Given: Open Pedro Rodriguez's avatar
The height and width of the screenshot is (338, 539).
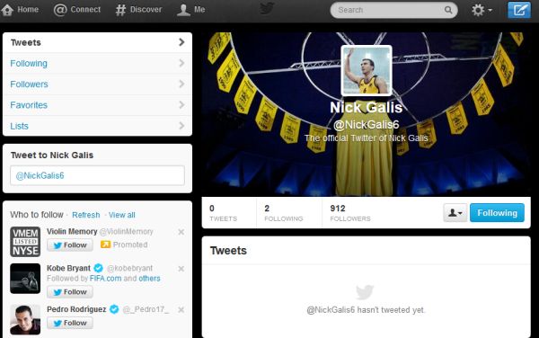Looking at the screenshot, I should click(25, 320).
